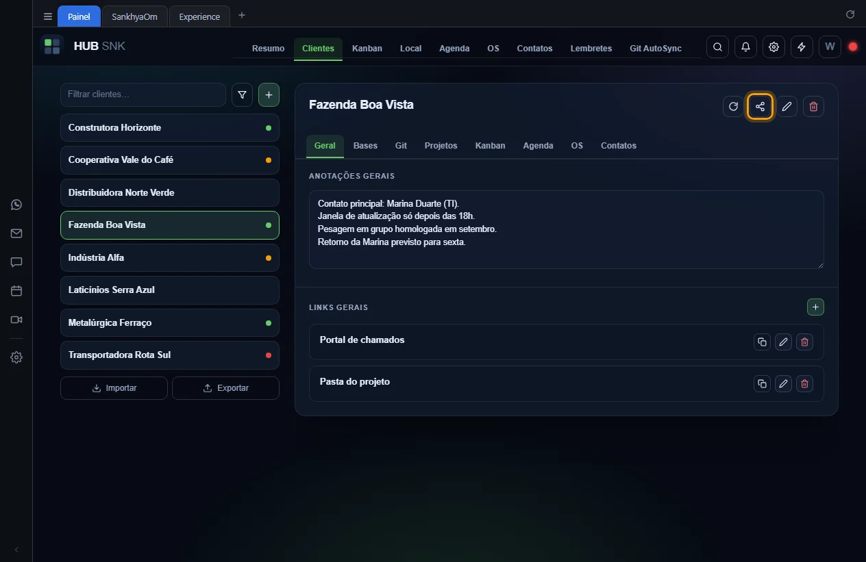Click the lightning bolt quick actions icon

point(802,47)
